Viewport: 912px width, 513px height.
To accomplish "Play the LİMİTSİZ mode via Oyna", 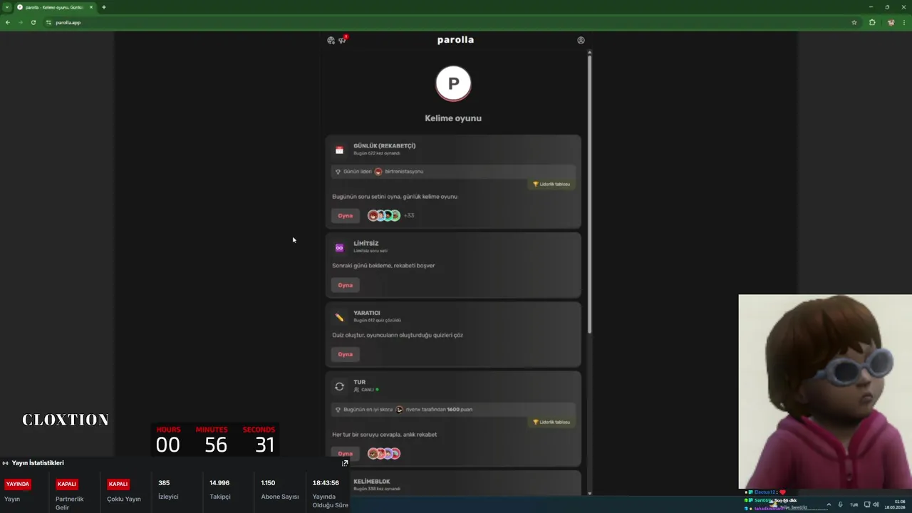I will pos(346,285).
